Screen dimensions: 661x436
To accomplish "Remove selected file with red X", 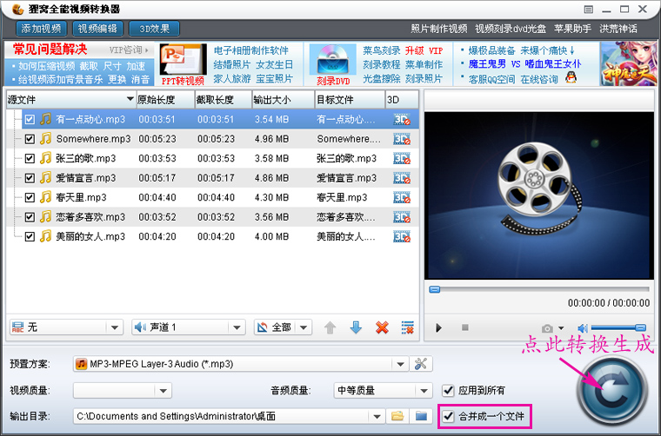I will [382, 327].
